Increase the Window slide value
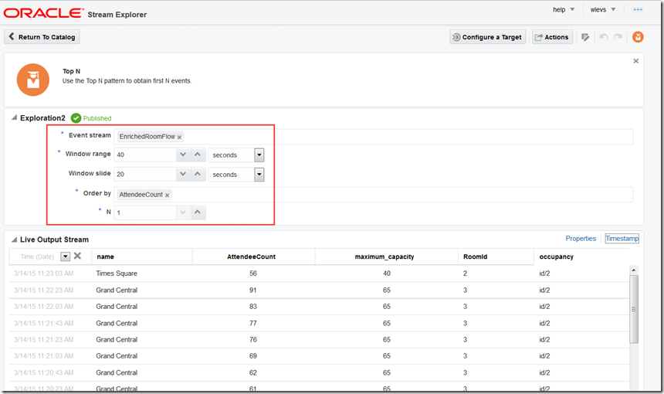This screenshot has height=394, width=664. [x=198, y=174]
